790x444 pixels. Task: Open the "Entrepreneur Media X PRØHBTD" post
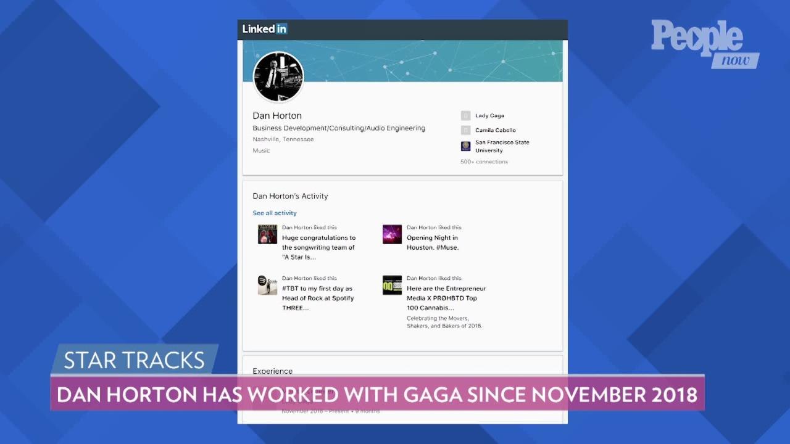[x=446, y=298]
